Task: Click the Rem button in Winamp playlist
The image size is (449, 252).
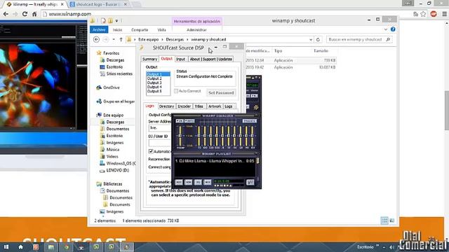Action: coord(189,182)
